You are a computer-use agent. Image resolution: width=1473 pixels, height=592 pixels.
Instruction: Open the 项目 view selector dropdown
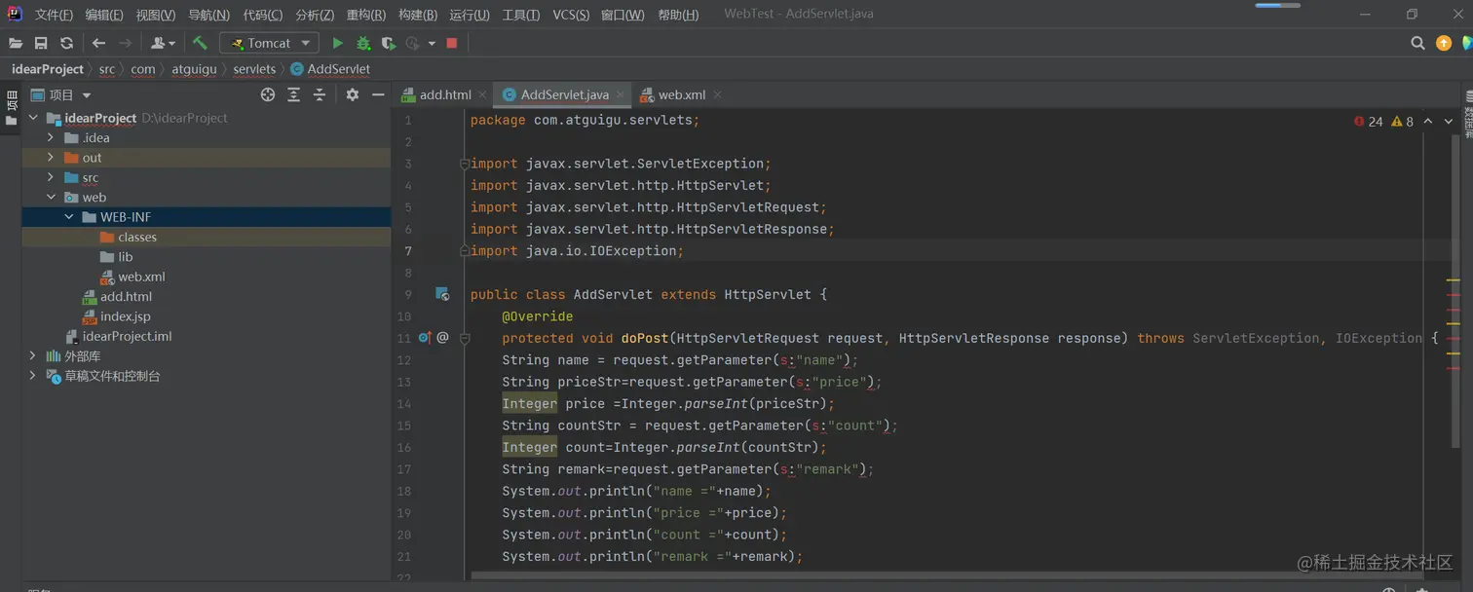(x=60, y=94)
